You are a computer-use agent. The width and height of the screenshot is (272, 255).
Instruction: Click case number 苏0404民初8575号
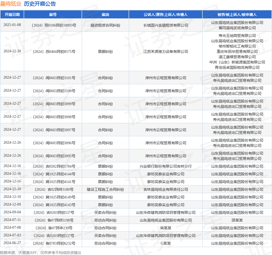coord(54,52)
